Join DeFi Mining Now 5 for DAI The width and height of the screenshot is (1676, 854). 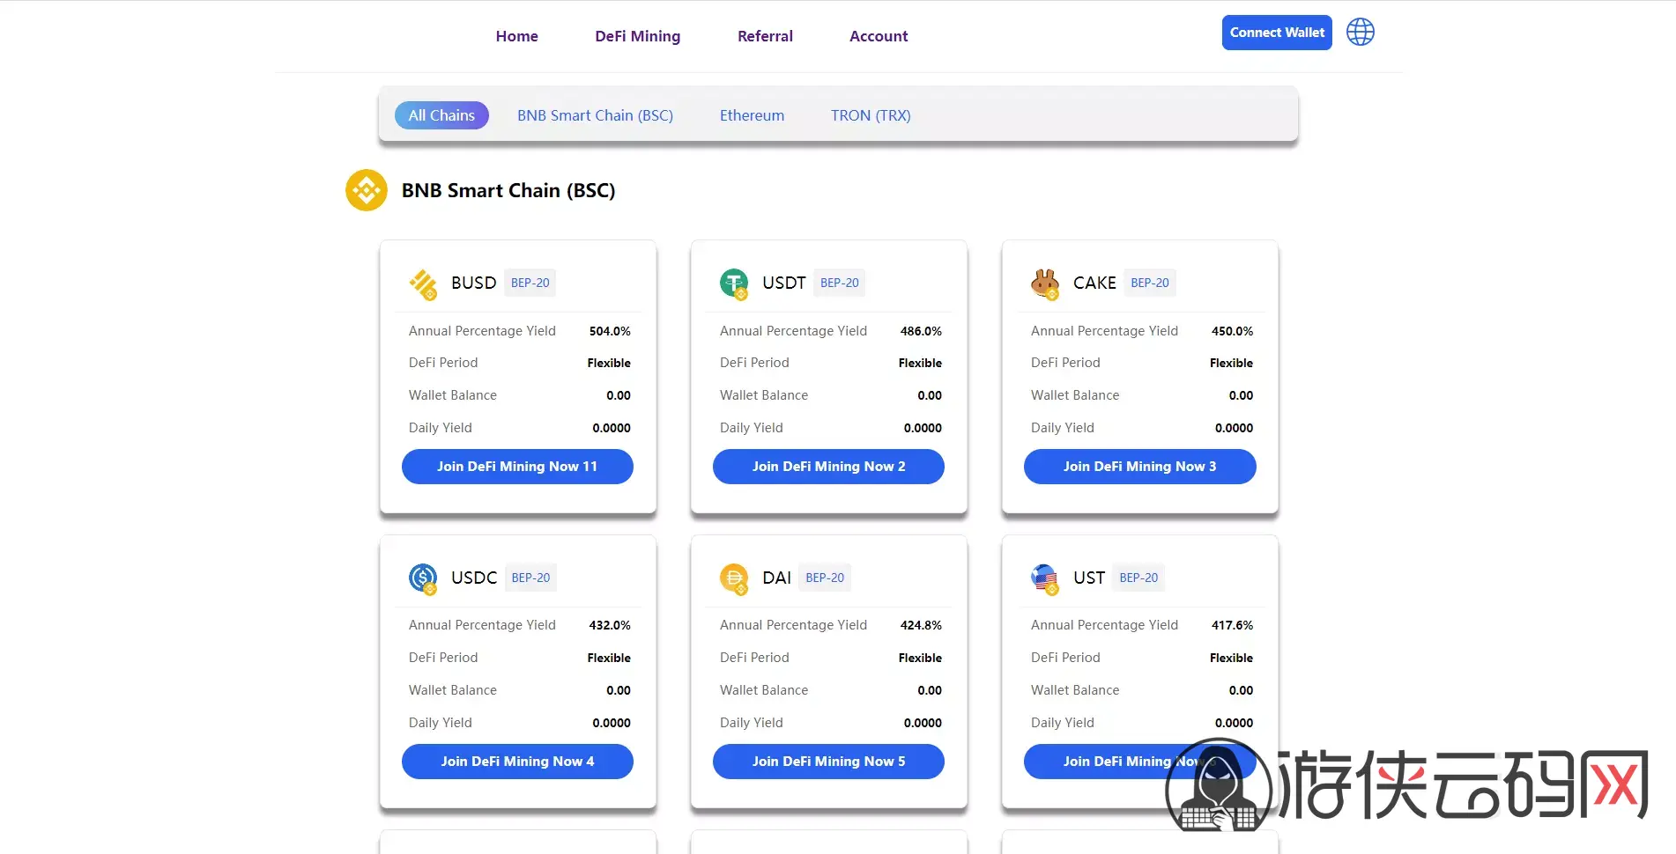828,762
